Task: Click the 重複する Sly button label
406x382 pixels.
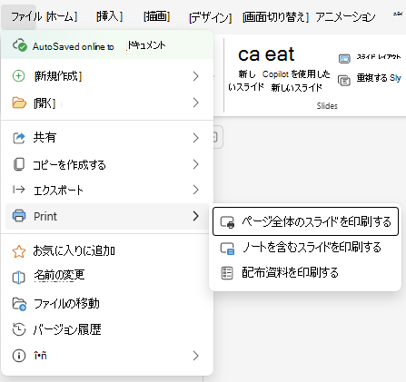Action: coord(379,78)
